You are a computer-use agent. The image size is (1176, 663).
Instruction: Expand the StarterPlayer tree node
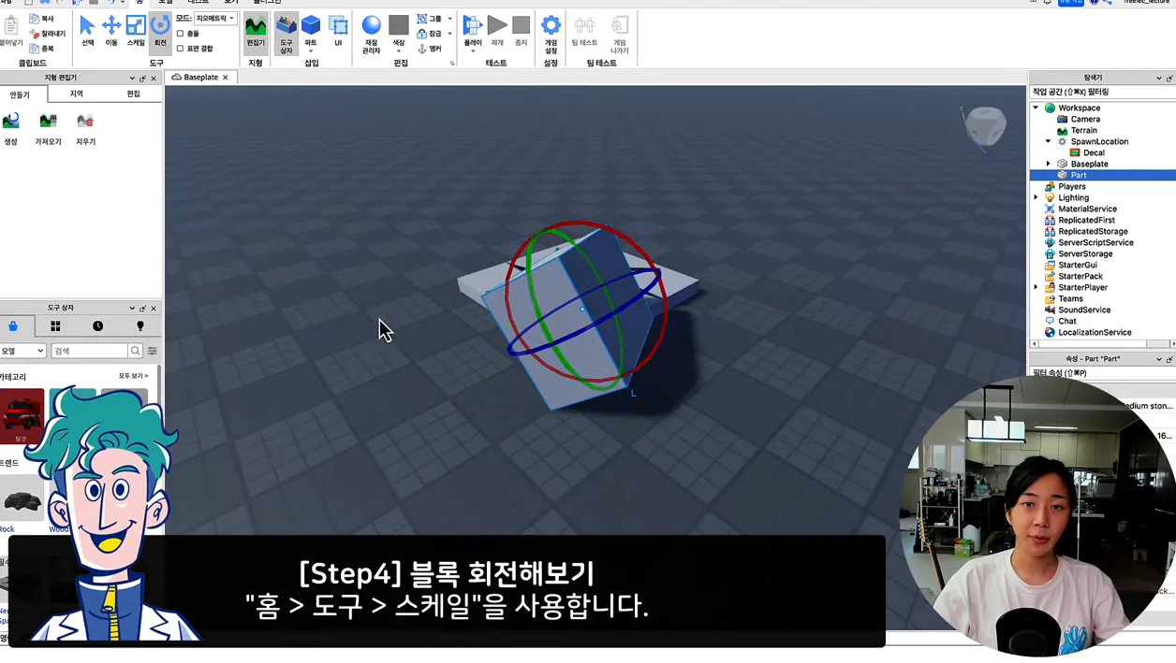1036,287
